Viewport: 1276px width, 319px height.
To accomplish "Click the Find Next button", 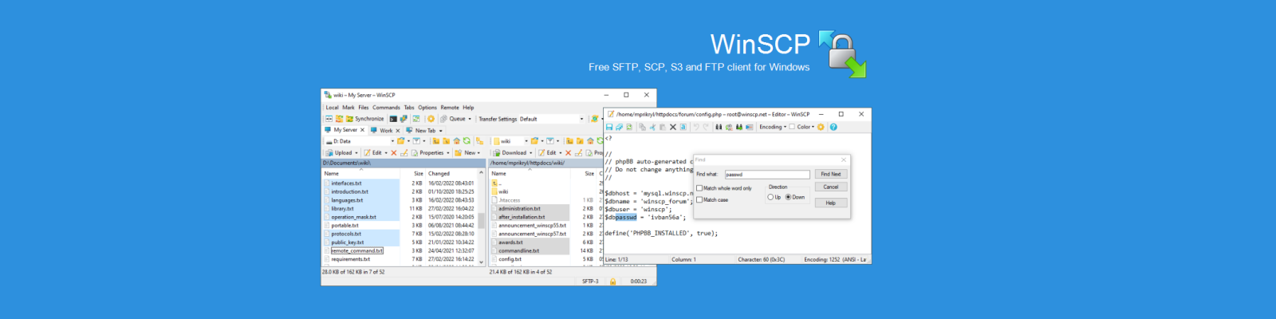I will tap(830, 174).
